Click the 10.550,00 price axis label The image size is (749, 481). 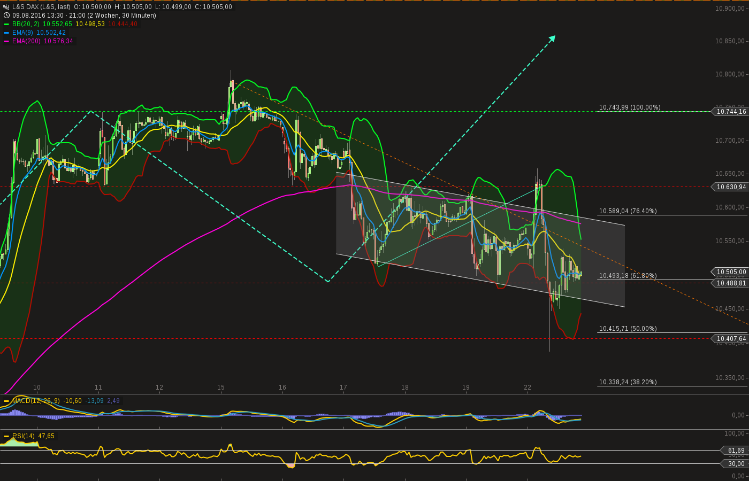[x=730, y=241]
